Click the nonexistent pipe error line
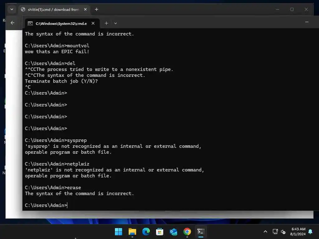This screenshot has width=319, height=239. pos(99,69)
